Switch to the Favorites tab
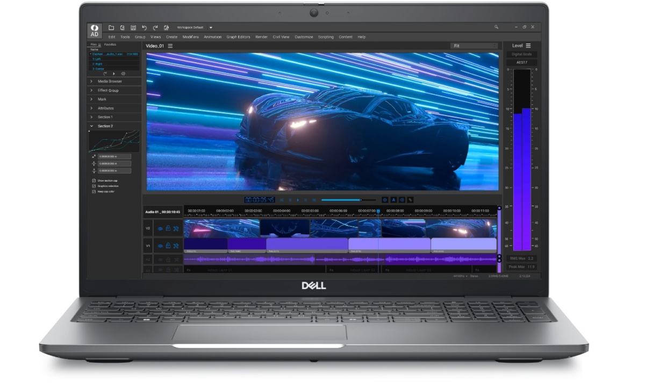 (x=110, y=44)
